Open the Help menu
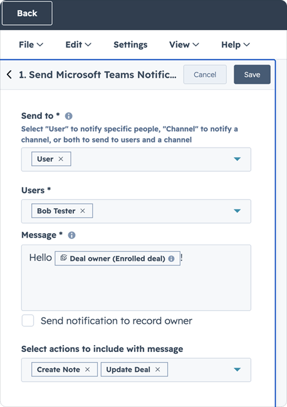 click(x=236, y=44)
